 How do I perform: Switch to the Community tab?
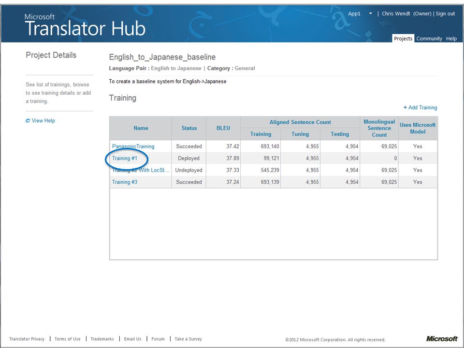[x=429, y=39]
